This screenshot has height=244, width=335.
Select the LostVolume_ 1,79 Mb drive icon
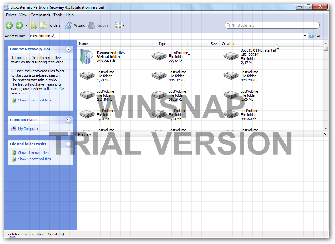tap(87, 75)
